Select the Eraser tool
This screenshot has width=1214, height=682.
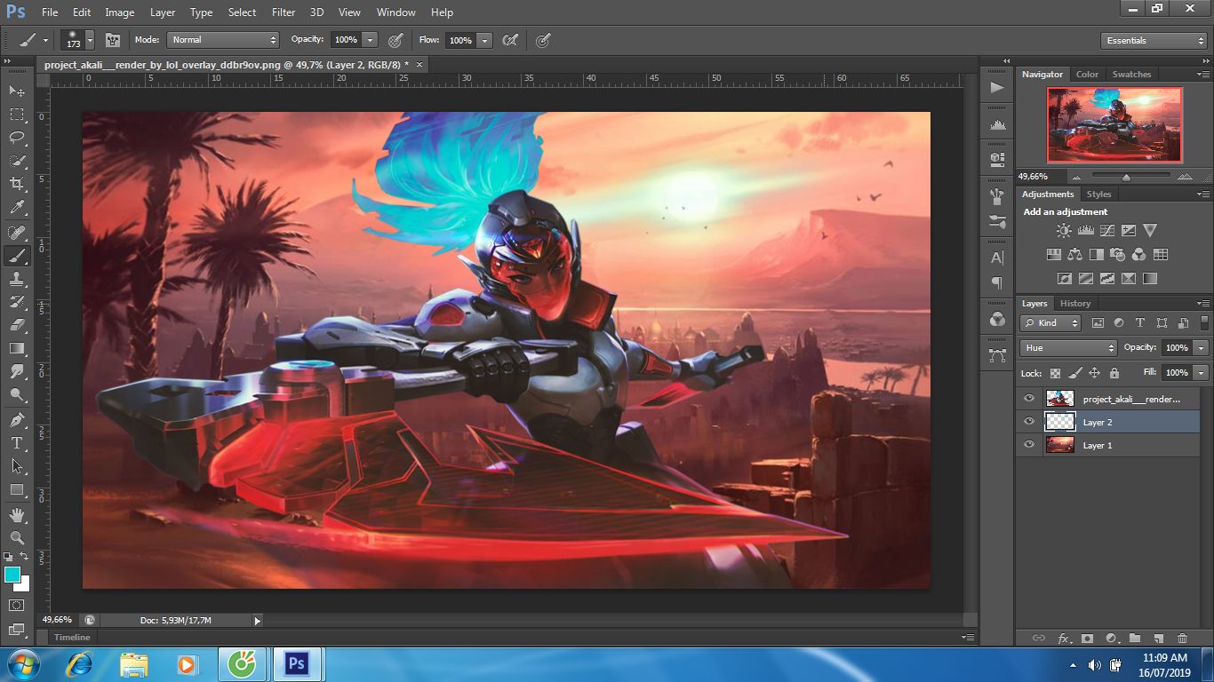(17, 325)
